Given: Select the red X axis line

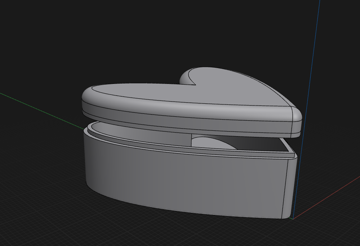Looking at the screenshot, I should pos(326,198).
